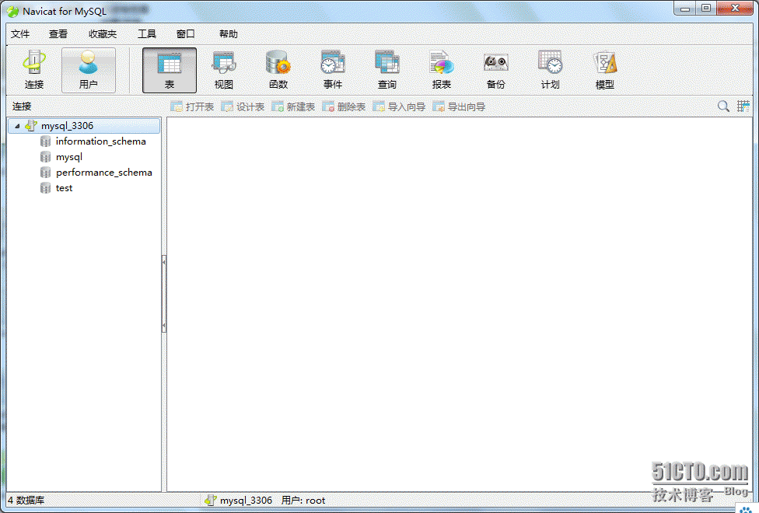Click the status bar mysql_3306 connection icon
Screen dimensions: 759x513
tap(210, 500)
